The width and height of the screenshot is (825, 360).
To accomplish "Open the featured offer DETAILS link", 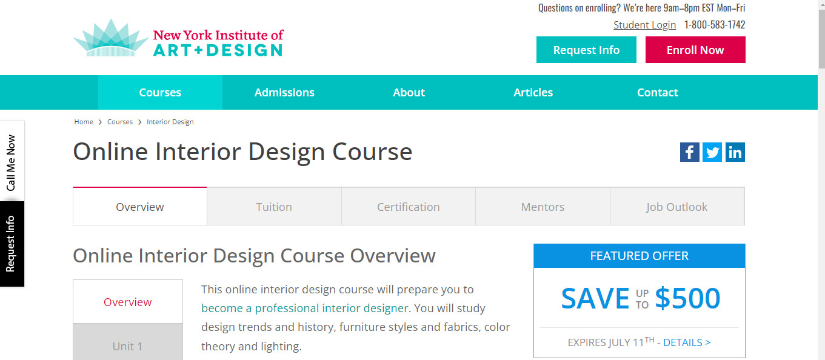I will tap(687, 342).
